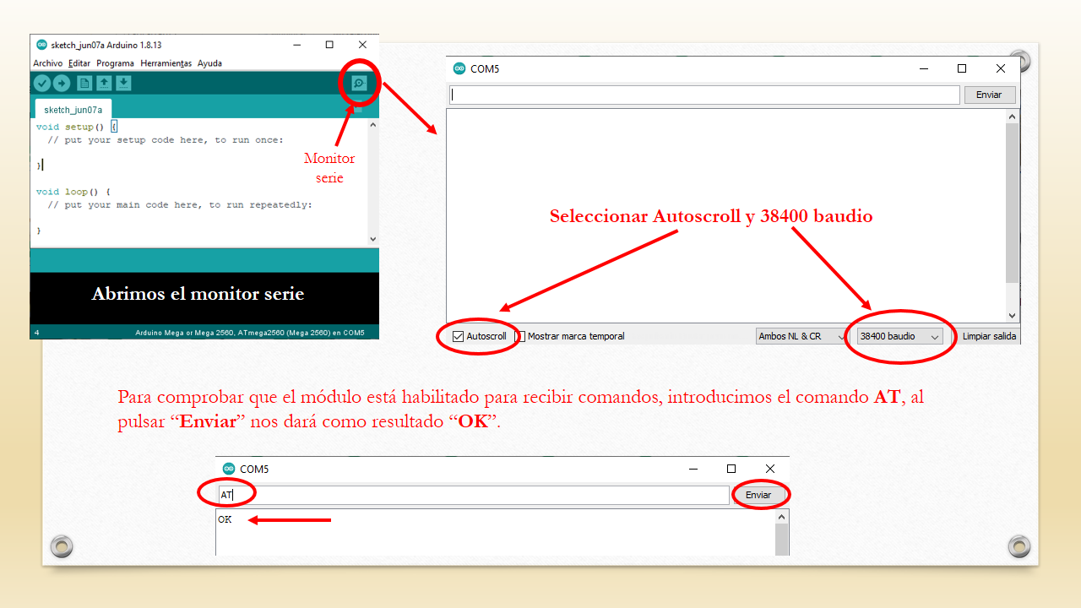Create a new sketch with New icon
1081x608 pixels.
[x=84, y=83]
